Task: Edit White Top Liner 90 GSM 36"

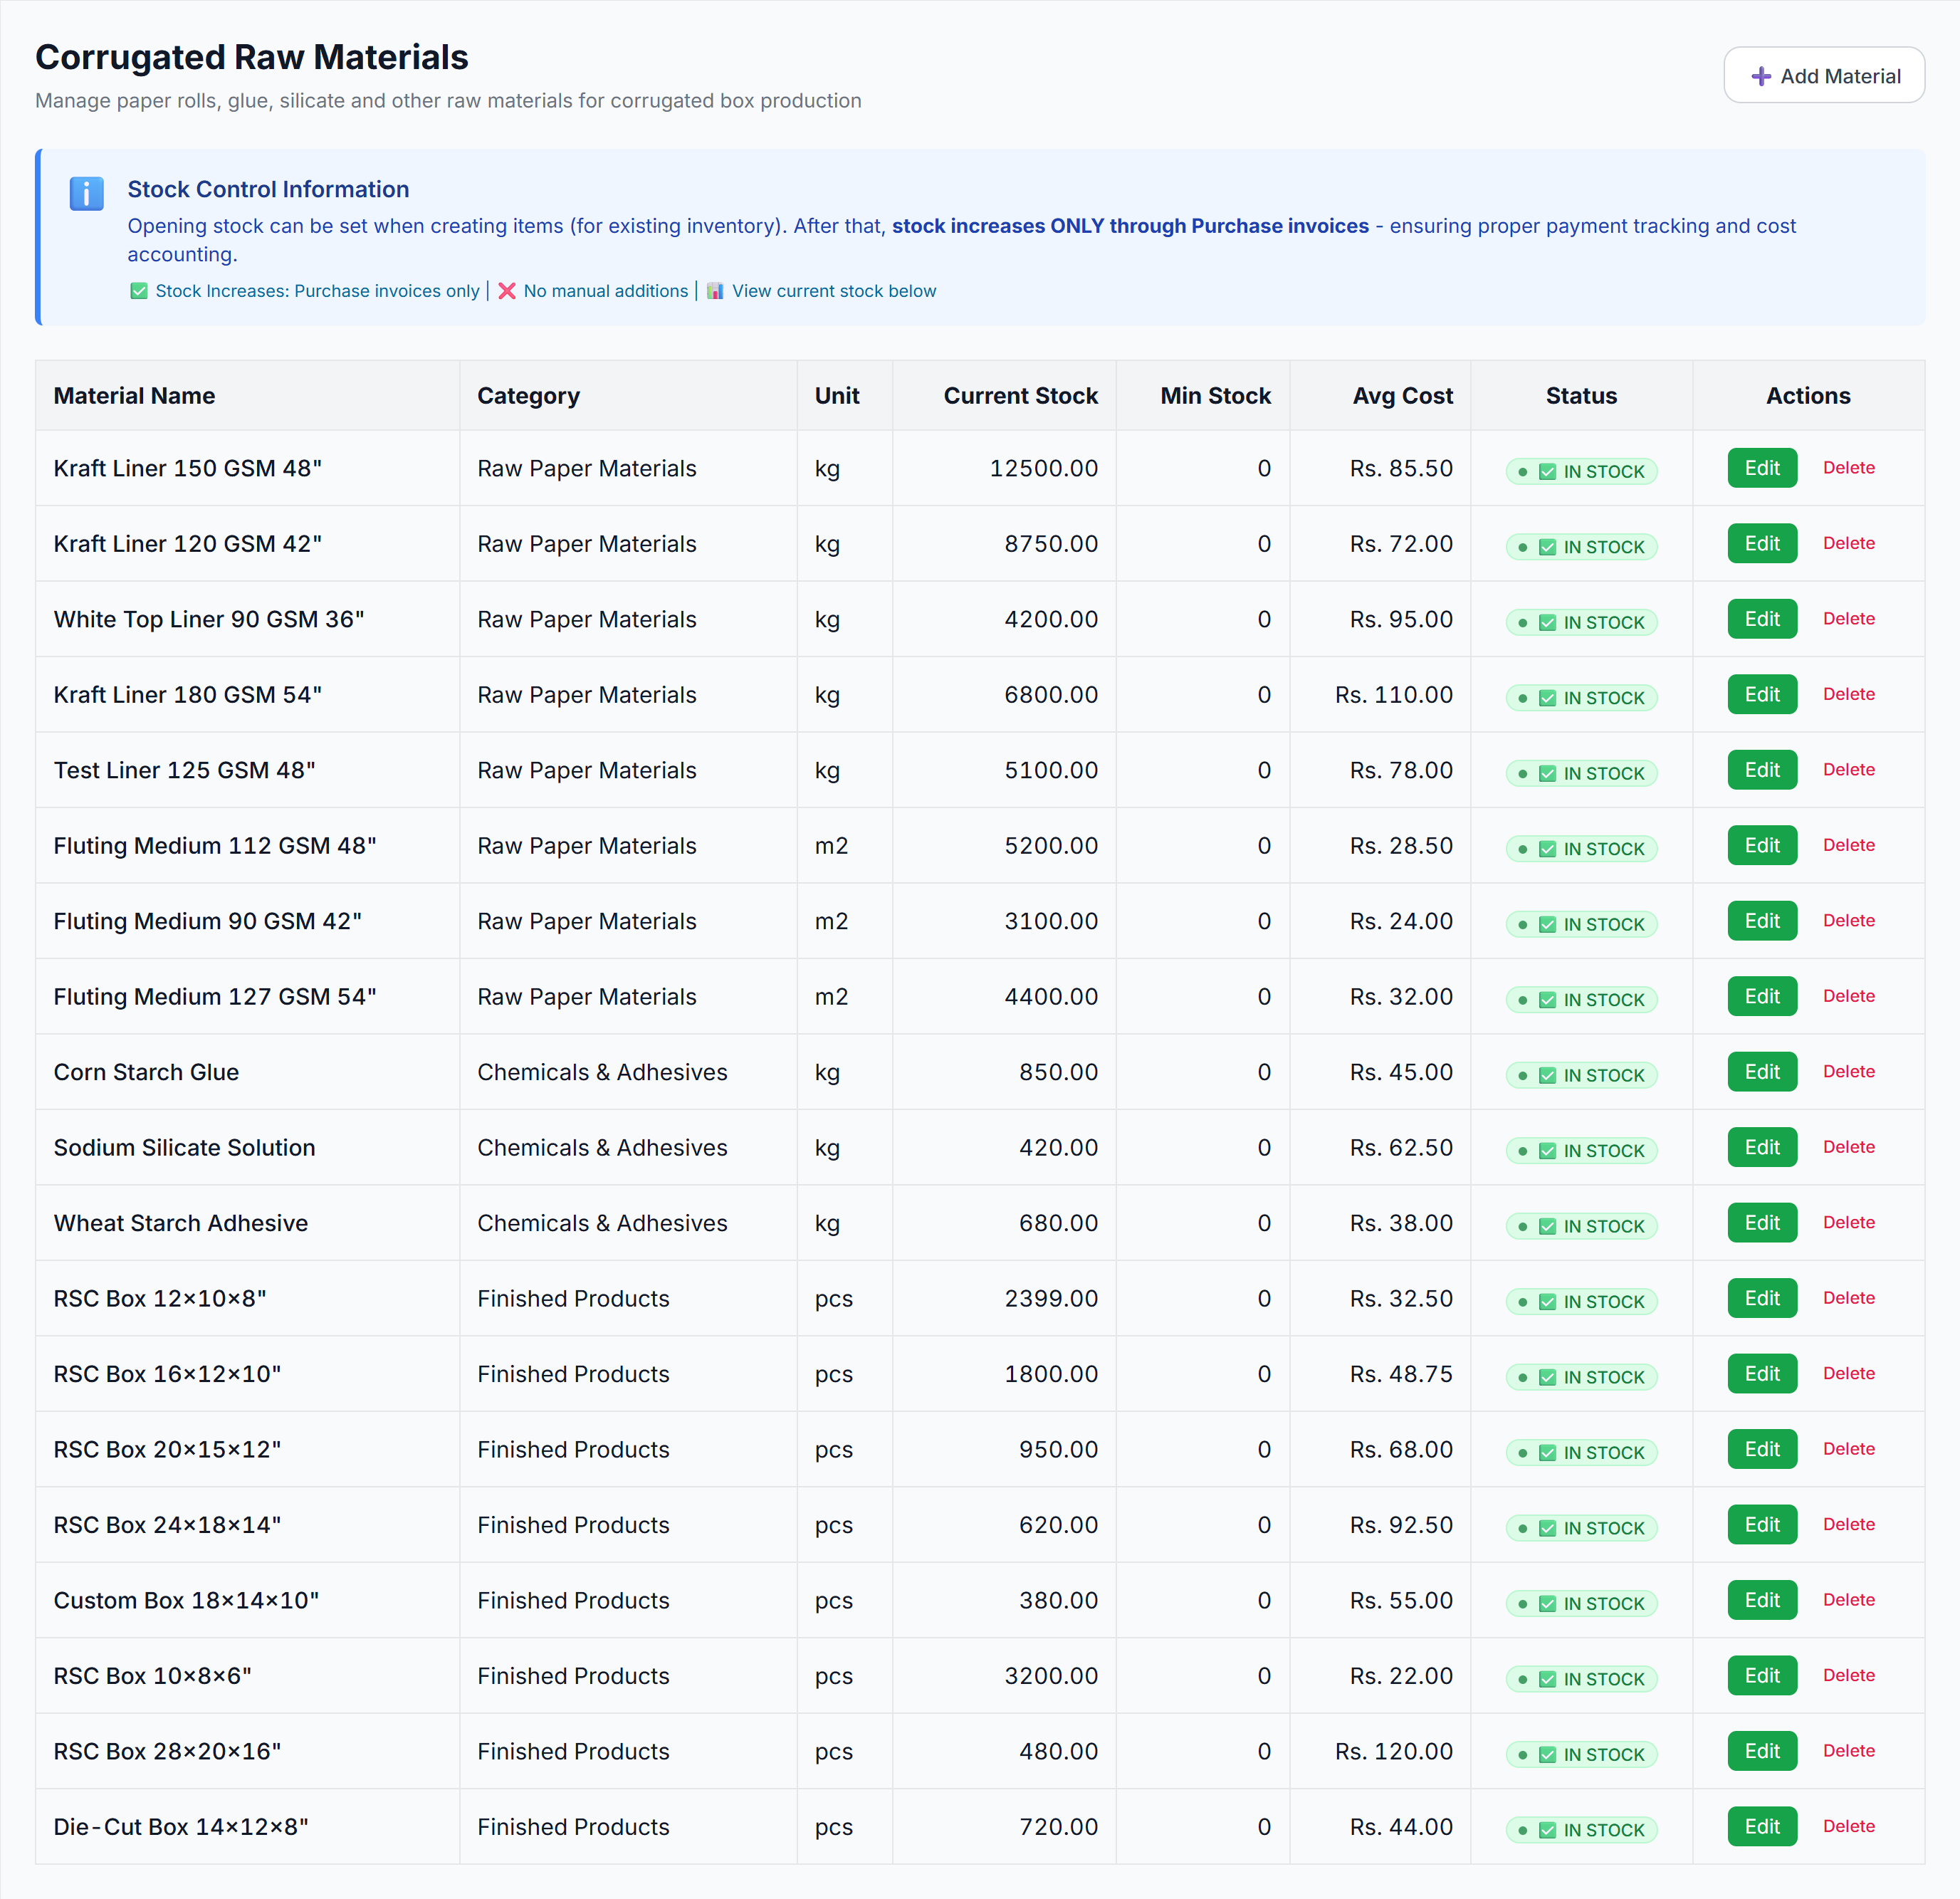Action: (1762, 619)
